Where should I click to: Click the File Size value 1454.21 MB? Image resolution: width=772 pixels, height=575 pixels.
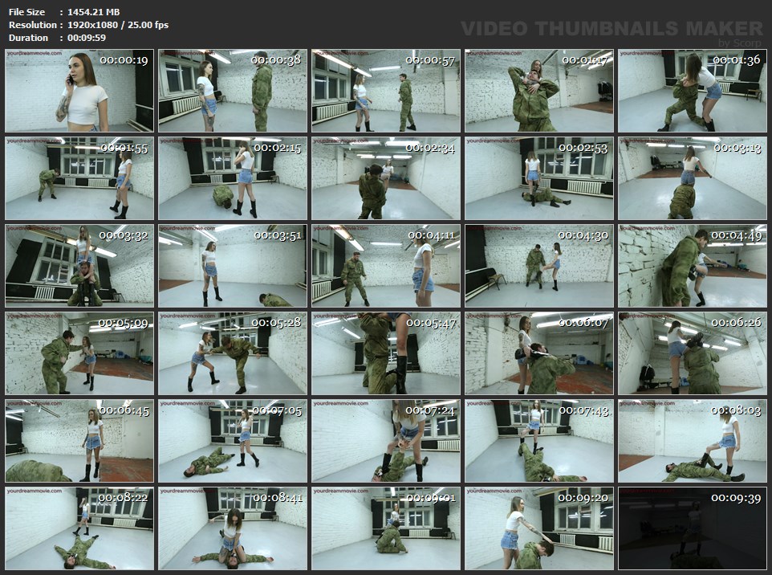(95, 13)
